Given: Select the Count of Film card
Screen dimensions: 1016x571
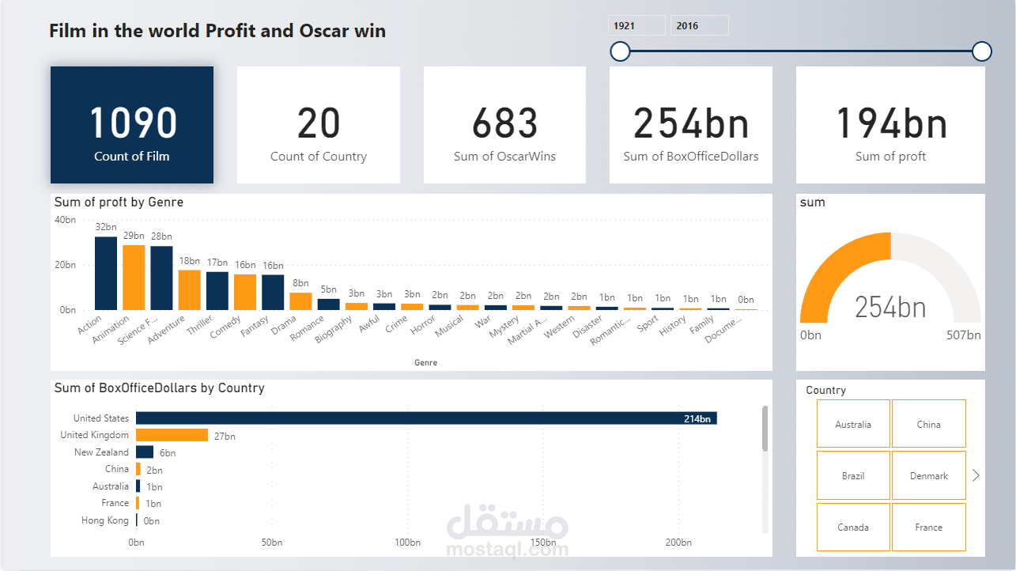Looking at the screenshot, I should tap(132, 125).
